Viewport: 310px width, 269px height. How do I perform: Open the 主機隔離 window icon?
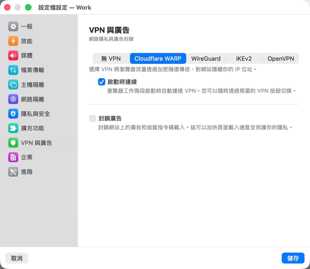(13, 85)
